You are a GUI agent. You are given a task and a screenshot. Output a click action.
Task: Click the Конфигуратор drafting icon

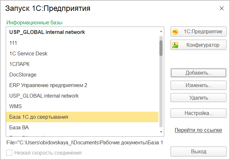175,45
